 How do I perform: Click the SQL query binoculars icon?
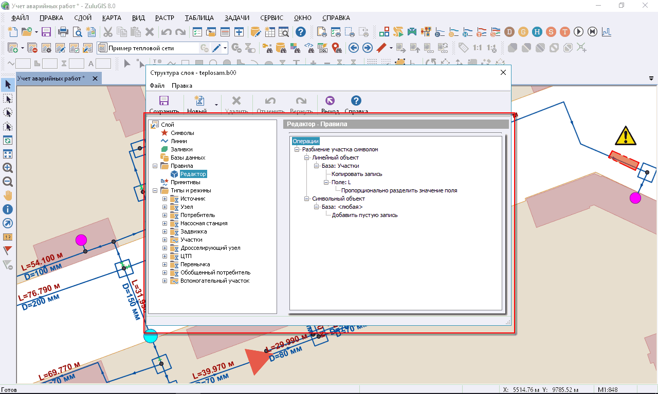[x=323, y=48]
